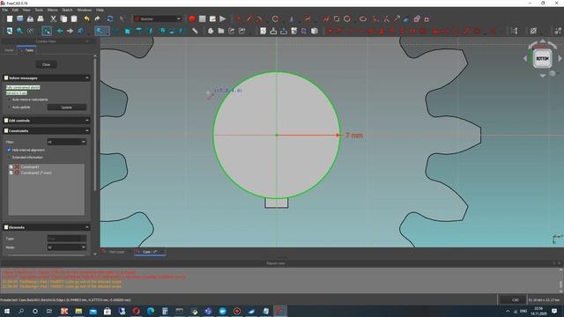Click the taskbar search magnifier icon
The width and height of the screenshot is (564, 317).
click(x=21, y=311)
